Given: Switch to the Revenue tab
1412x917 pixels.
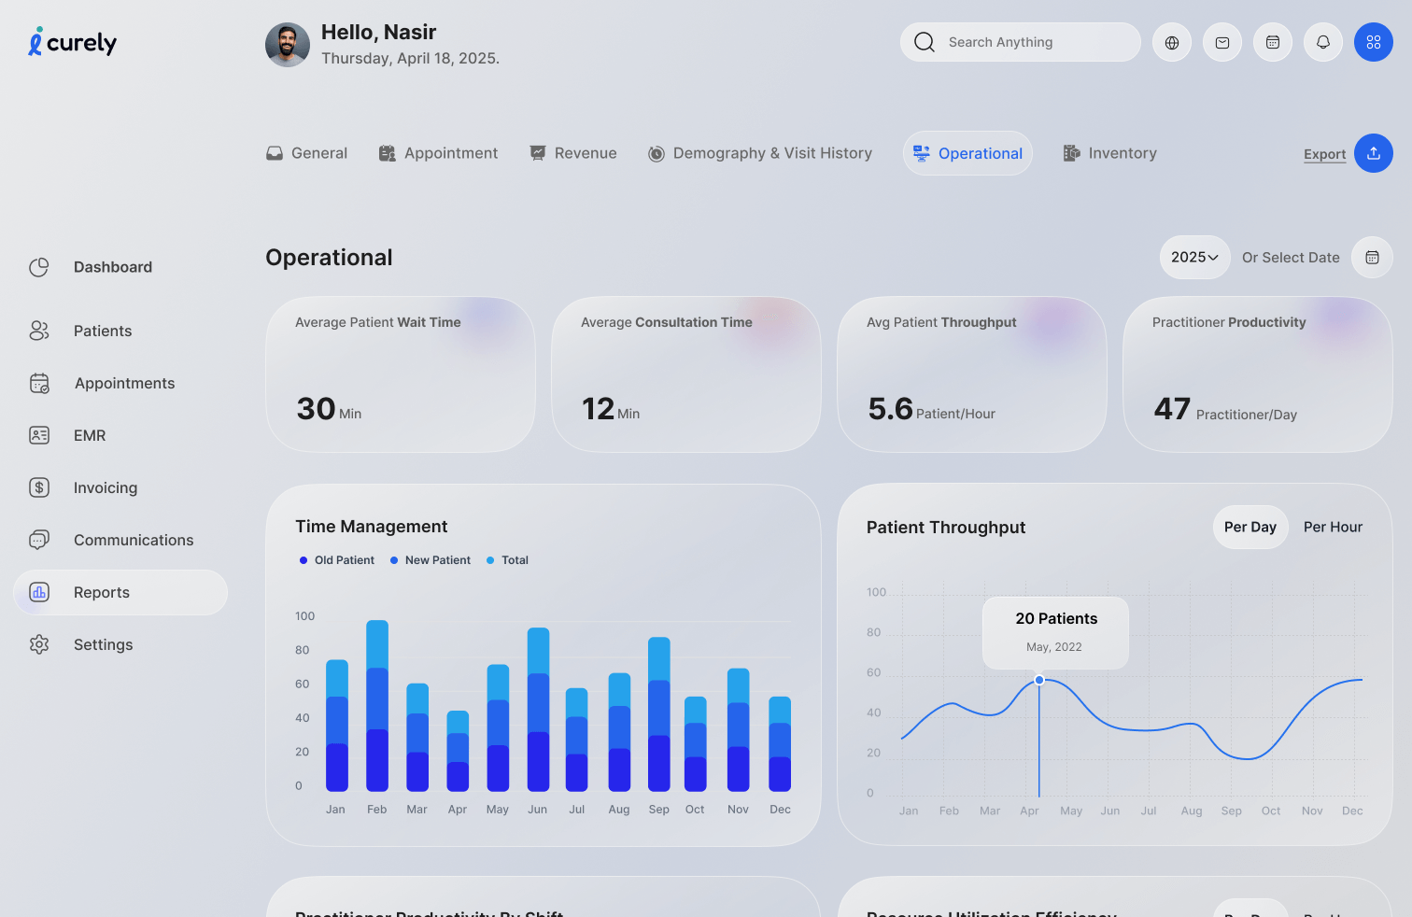Looking at the screenshot, I should (573, 154).
